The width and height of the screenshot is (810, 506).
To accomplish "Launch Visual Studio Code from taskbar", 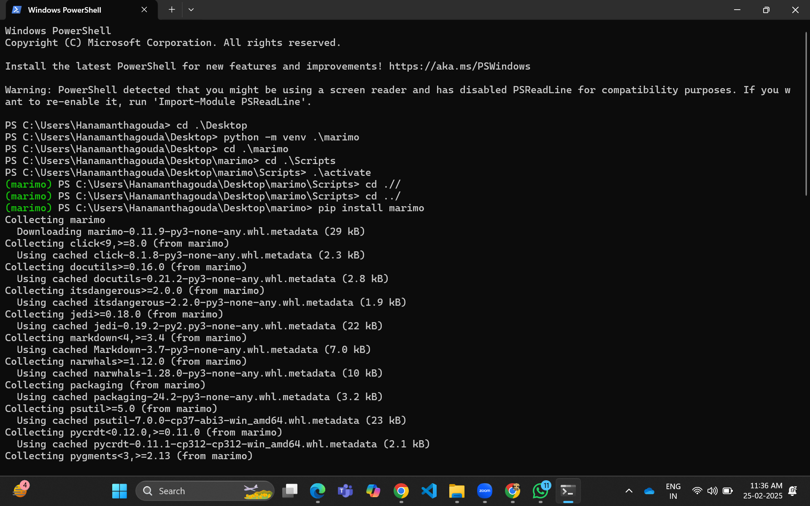I will click(x=429, y=491).
